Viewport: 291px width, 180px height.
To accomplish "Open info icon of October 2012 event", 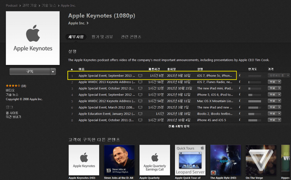I will tap(240, 88).
